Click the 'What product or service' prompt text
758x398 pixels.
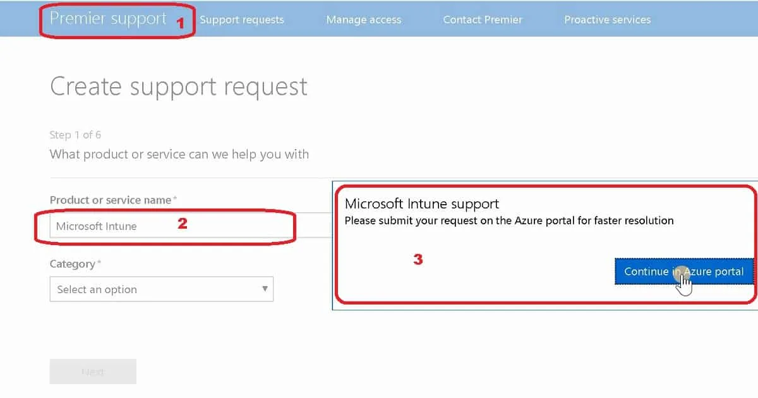pos(179,154)
